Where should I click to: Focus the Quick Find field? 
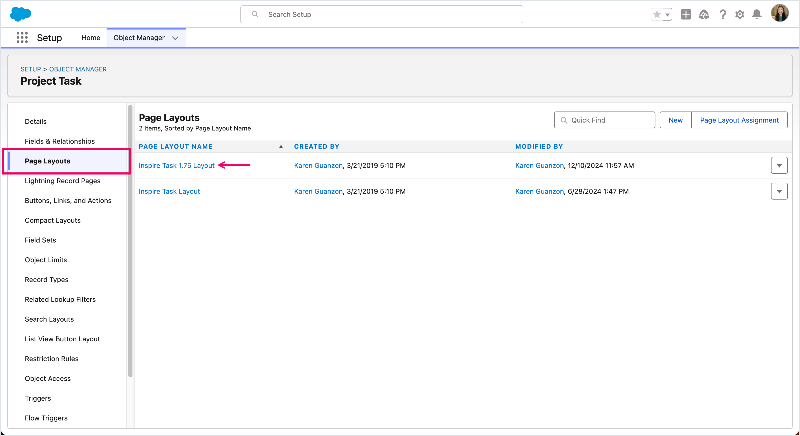click(604, 120)
